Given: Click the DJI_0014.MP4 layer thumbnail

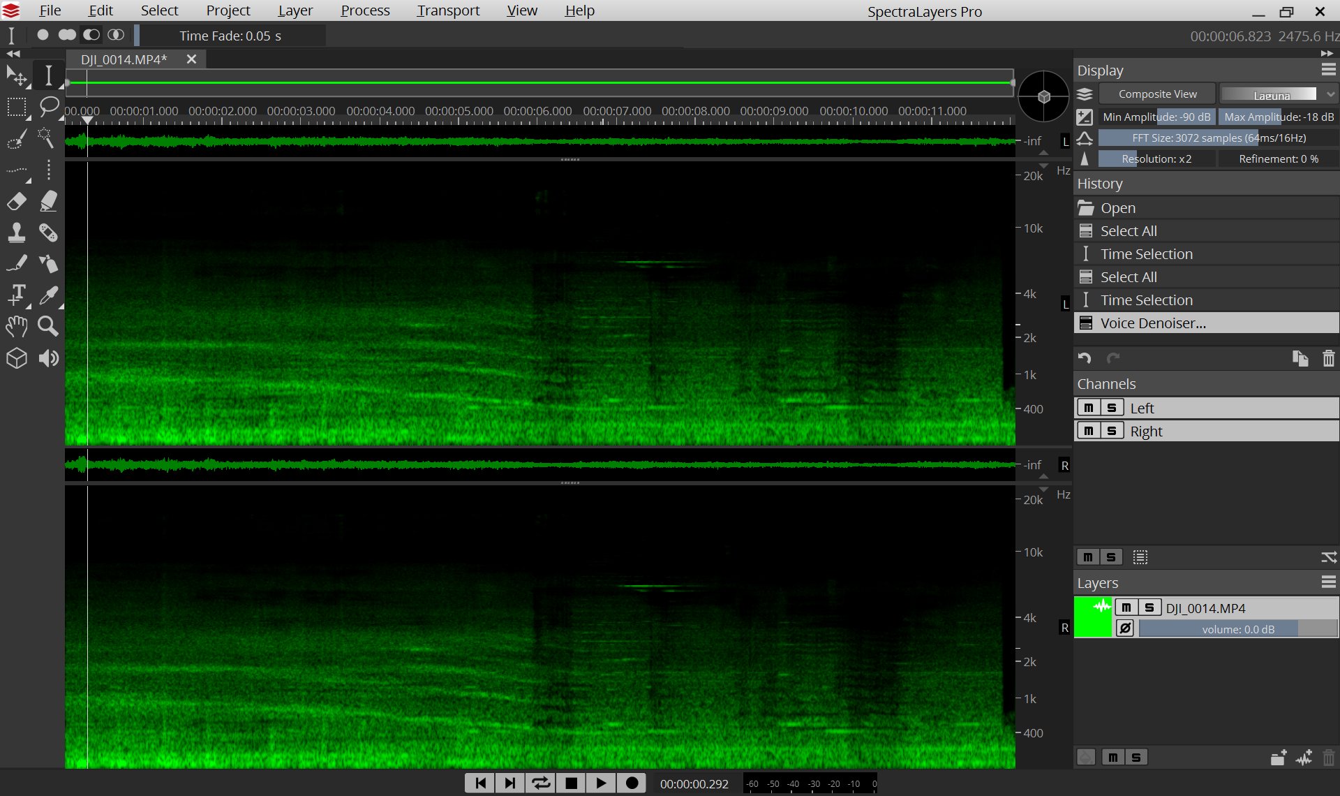Looking at the screenshot, I should (1093, 617).
